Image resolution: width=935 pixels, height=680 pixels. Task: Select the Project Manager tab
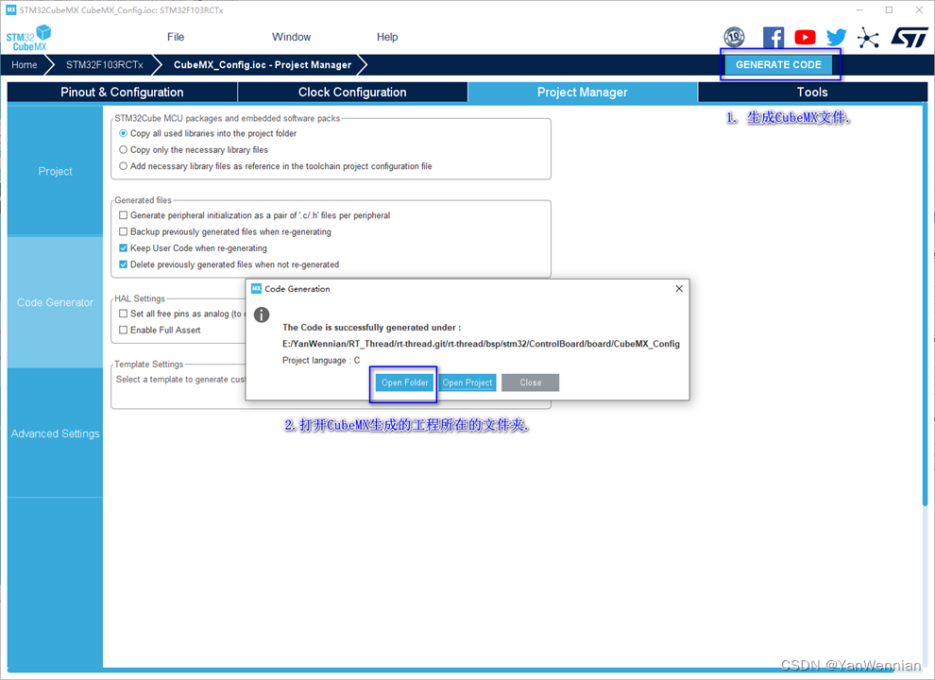(583, 92)
